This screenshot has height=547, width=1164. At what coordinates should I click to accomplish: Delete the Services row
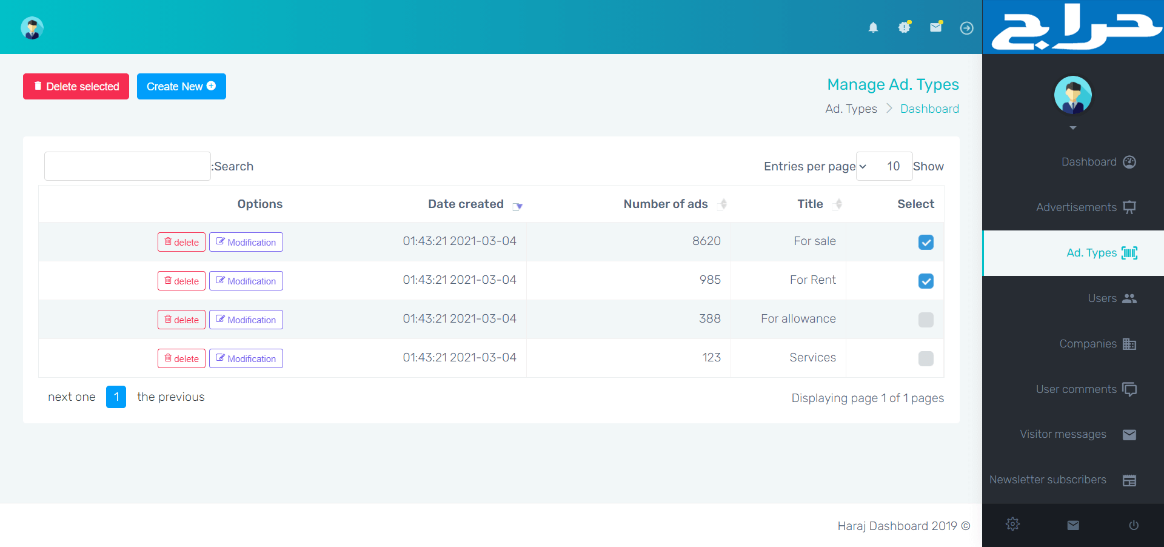pyautogui.click(x=181, y=358)
